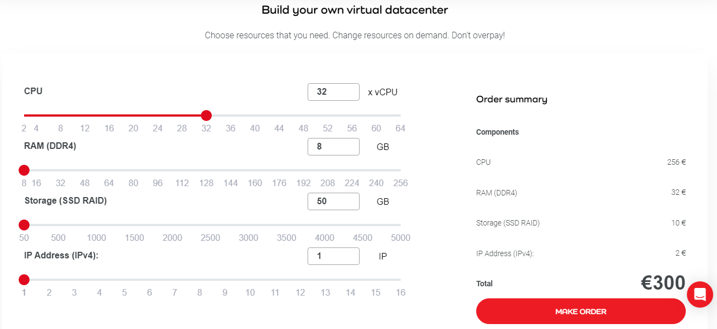Image resolution: width=717 pixels, height=329 pixels.
Task: Click the 'Build your own virtual datacenter' heading
Action: [x=355, y=10]
